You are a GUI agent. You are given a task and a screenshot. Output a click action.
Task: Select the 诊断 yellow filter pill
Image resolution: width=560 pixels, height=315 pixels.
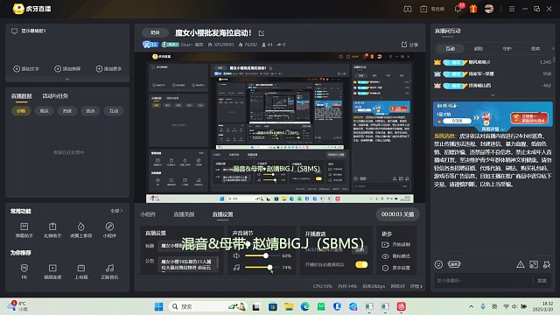21,111
